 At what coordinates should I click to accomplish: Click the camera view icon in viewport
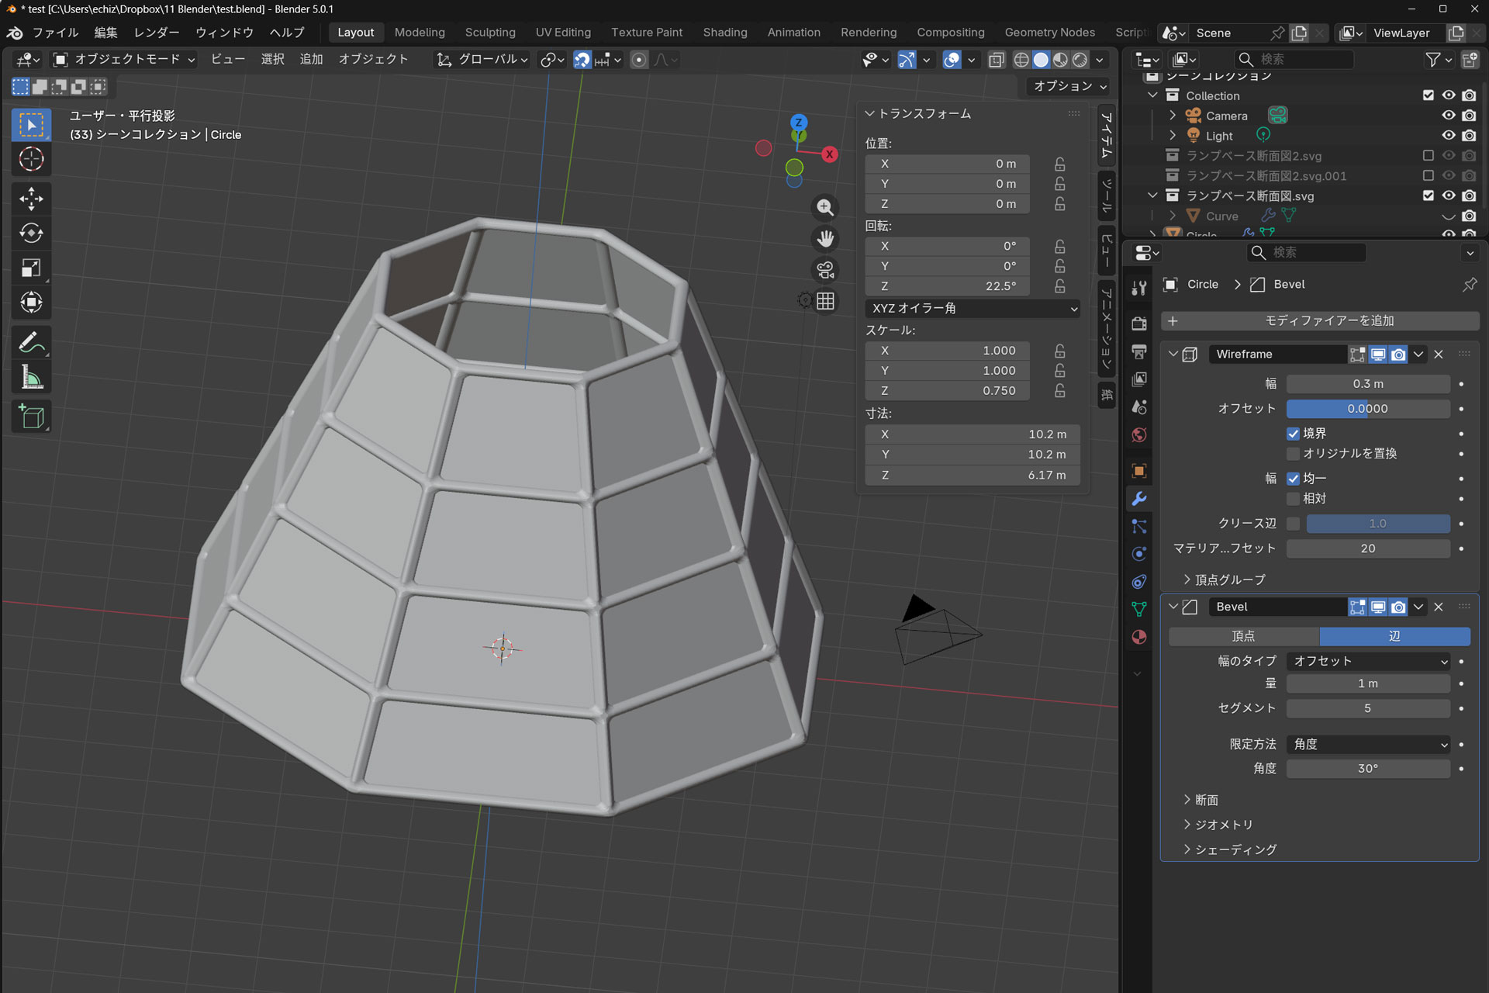[x=825, y=270]
